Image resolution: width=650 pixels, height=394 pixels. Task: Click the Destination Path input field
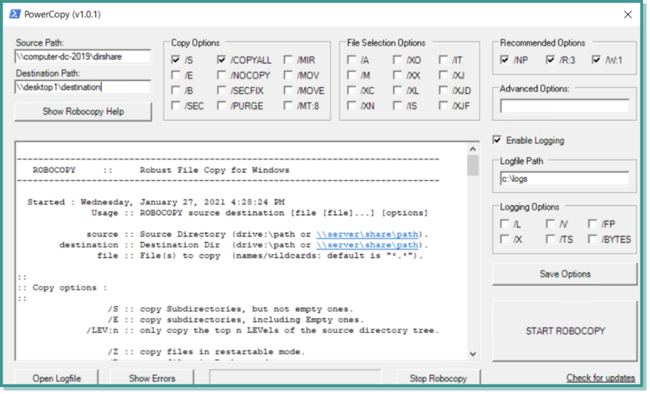[83, 87]
